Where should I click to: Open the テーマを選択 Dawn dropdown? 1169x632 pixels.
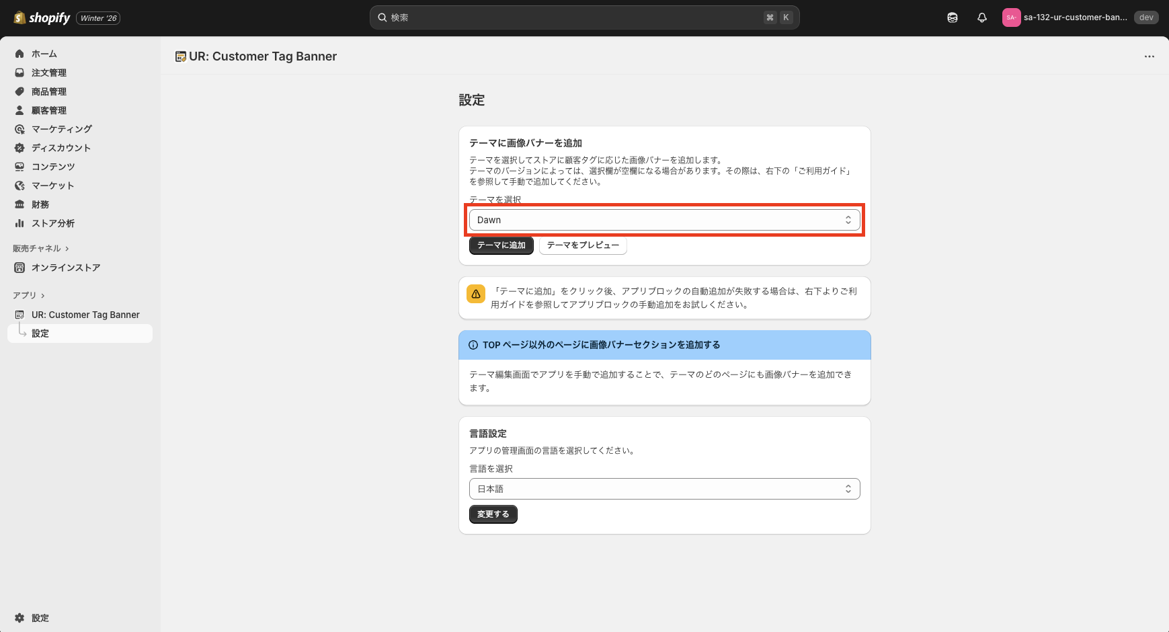(664, 220)
